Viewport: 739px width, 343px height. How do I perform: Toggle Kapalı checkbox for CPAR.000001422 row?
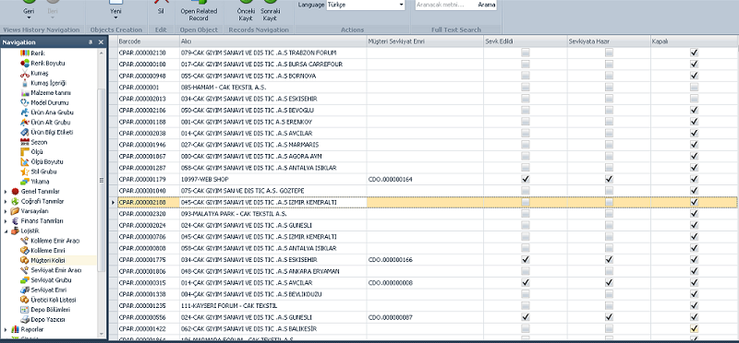(x=694, y=329)
